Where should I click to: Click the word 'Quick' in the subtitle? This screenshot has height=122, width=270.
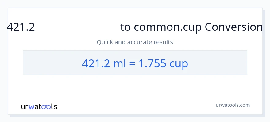105,42
